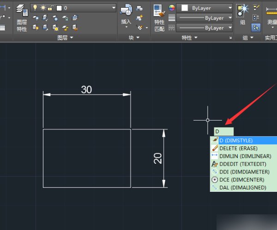The width and height of the screenshot is (277, 230).
Task: Click the group edit add/remove icon
Action: pos(256,17)
